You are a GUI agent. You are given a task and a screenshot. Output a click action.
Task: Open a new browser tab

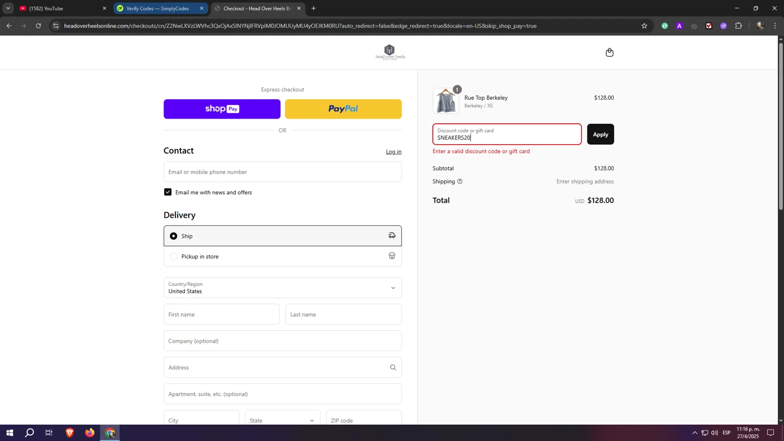coord(314,8)
